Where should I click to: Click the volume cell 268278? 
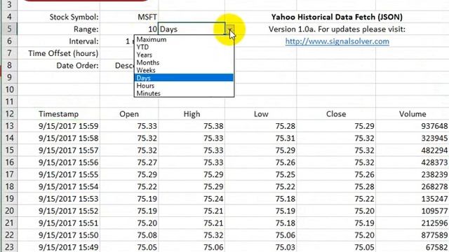pos(413,187)
